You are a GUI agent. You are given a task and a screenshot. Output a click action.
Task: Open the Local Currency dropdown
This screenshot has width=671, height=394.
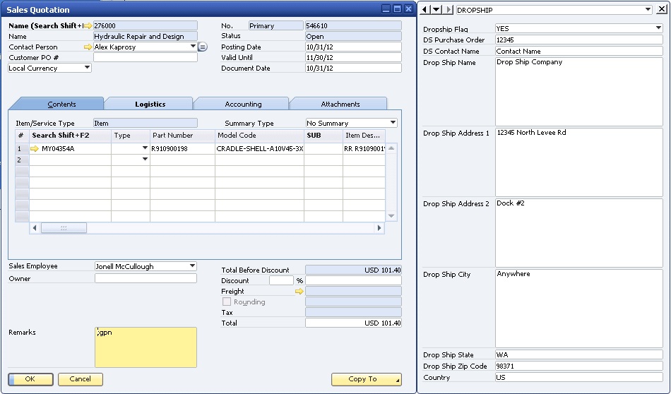pyautogui.click(x=87, y=68)
